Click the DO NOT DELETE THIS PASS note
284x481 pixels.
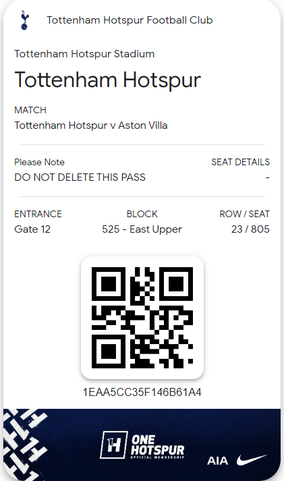tap(80, 177)
